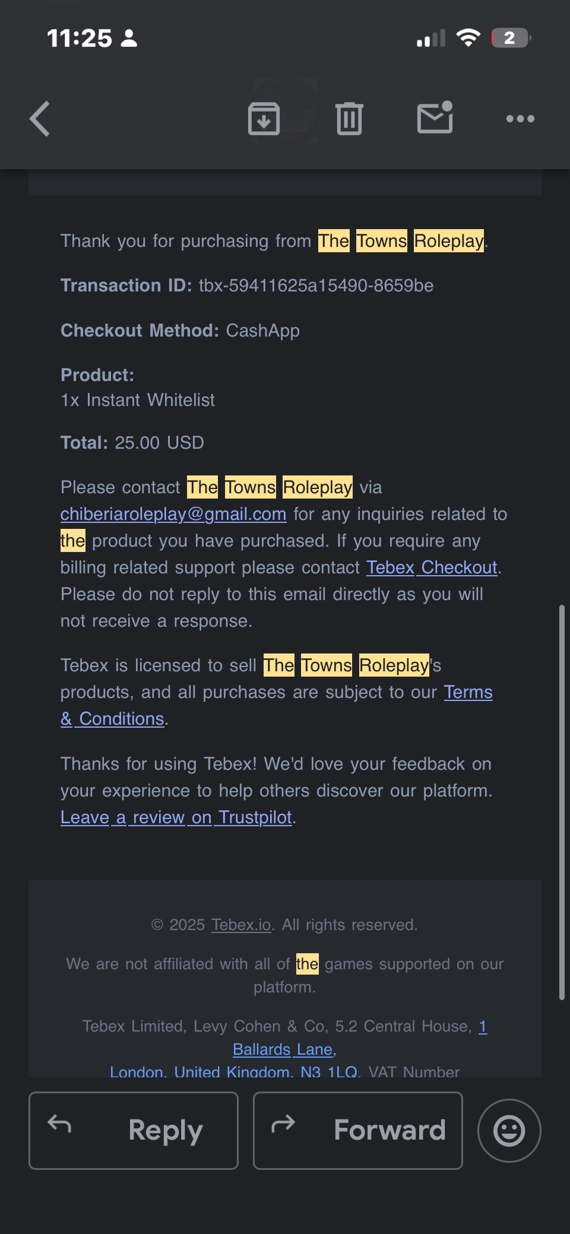Grab the vertical scrollbar on the right
Screen dimensions: 570x1234
pos(562,801)
